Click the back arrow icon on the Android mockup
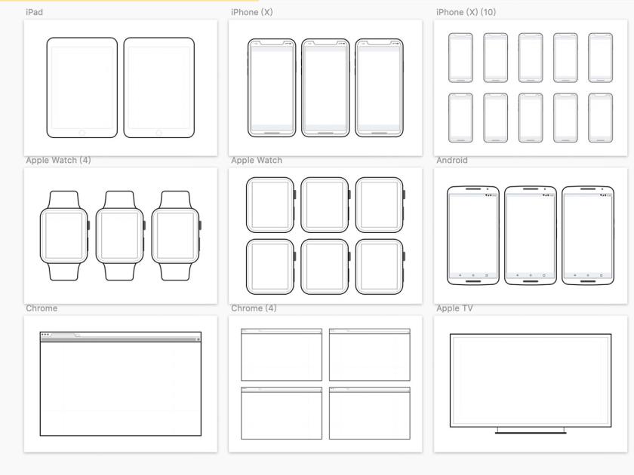The image size is (634, 475). (460, 274)
